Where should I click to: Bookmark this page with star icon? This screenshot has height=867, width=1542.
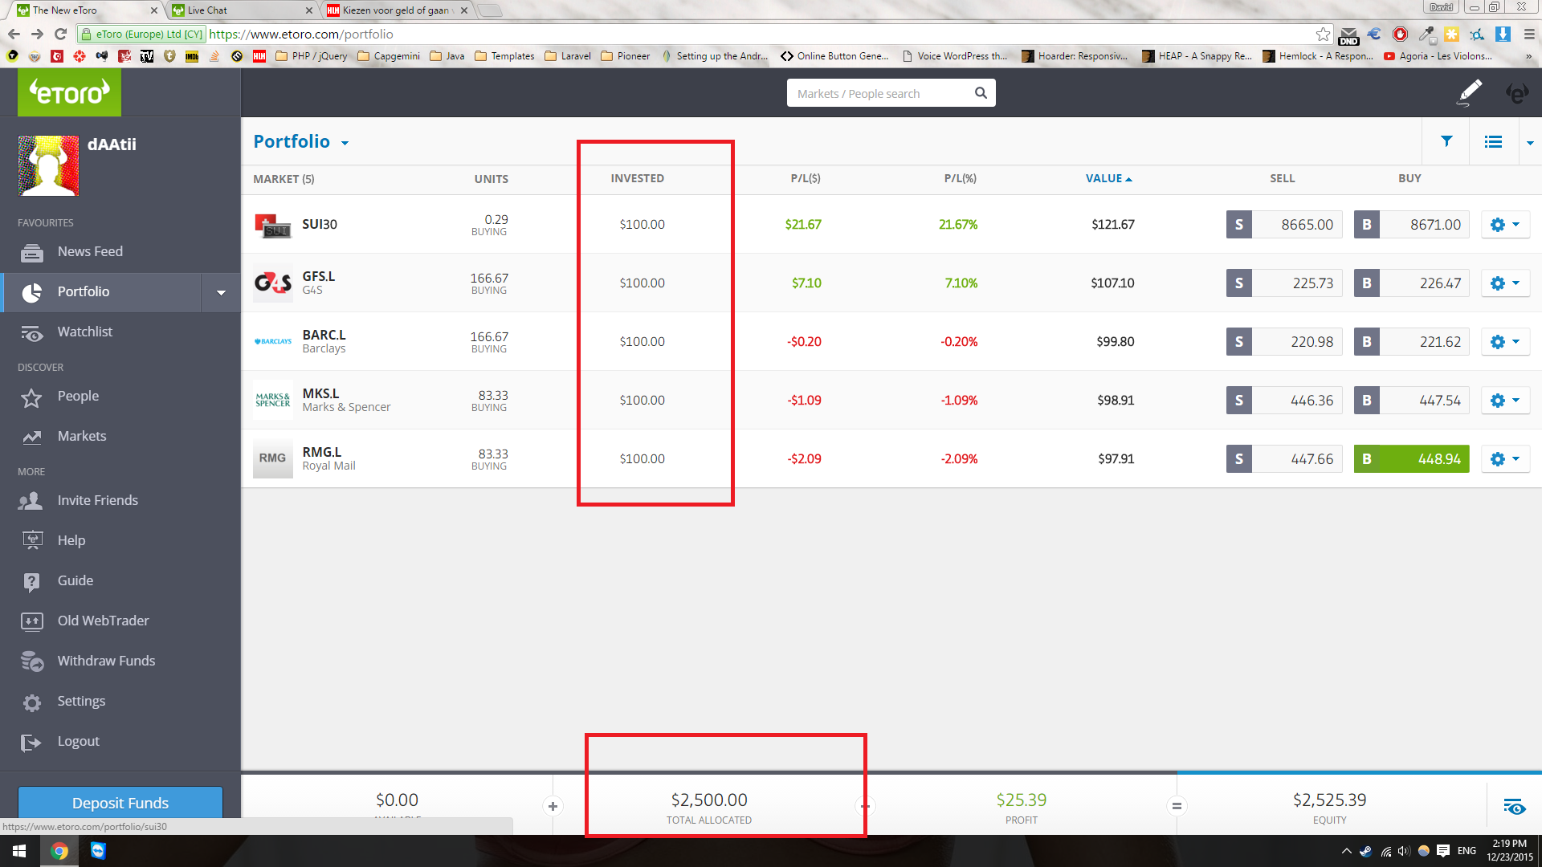[1323, 34]
